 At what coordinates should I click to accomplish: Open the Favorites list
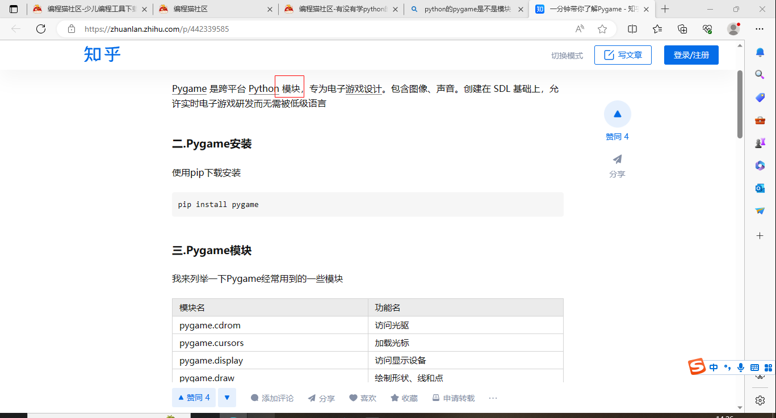657,29
